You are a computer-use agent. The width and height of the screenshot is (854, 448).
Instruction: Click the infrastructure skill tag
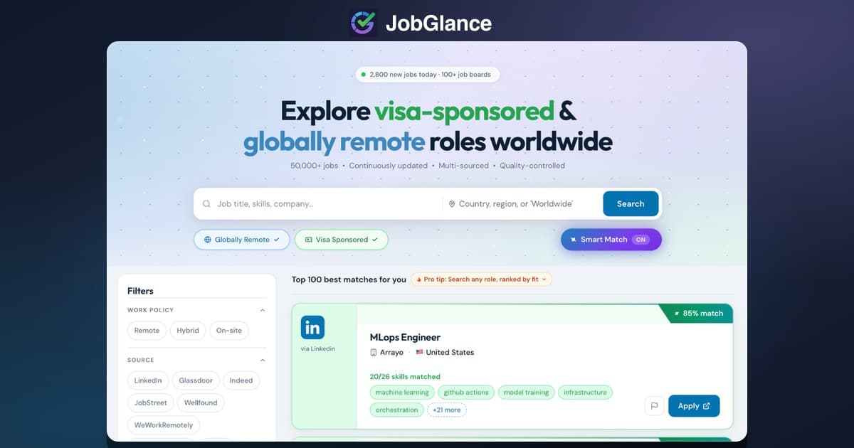(x=585, y=393)
